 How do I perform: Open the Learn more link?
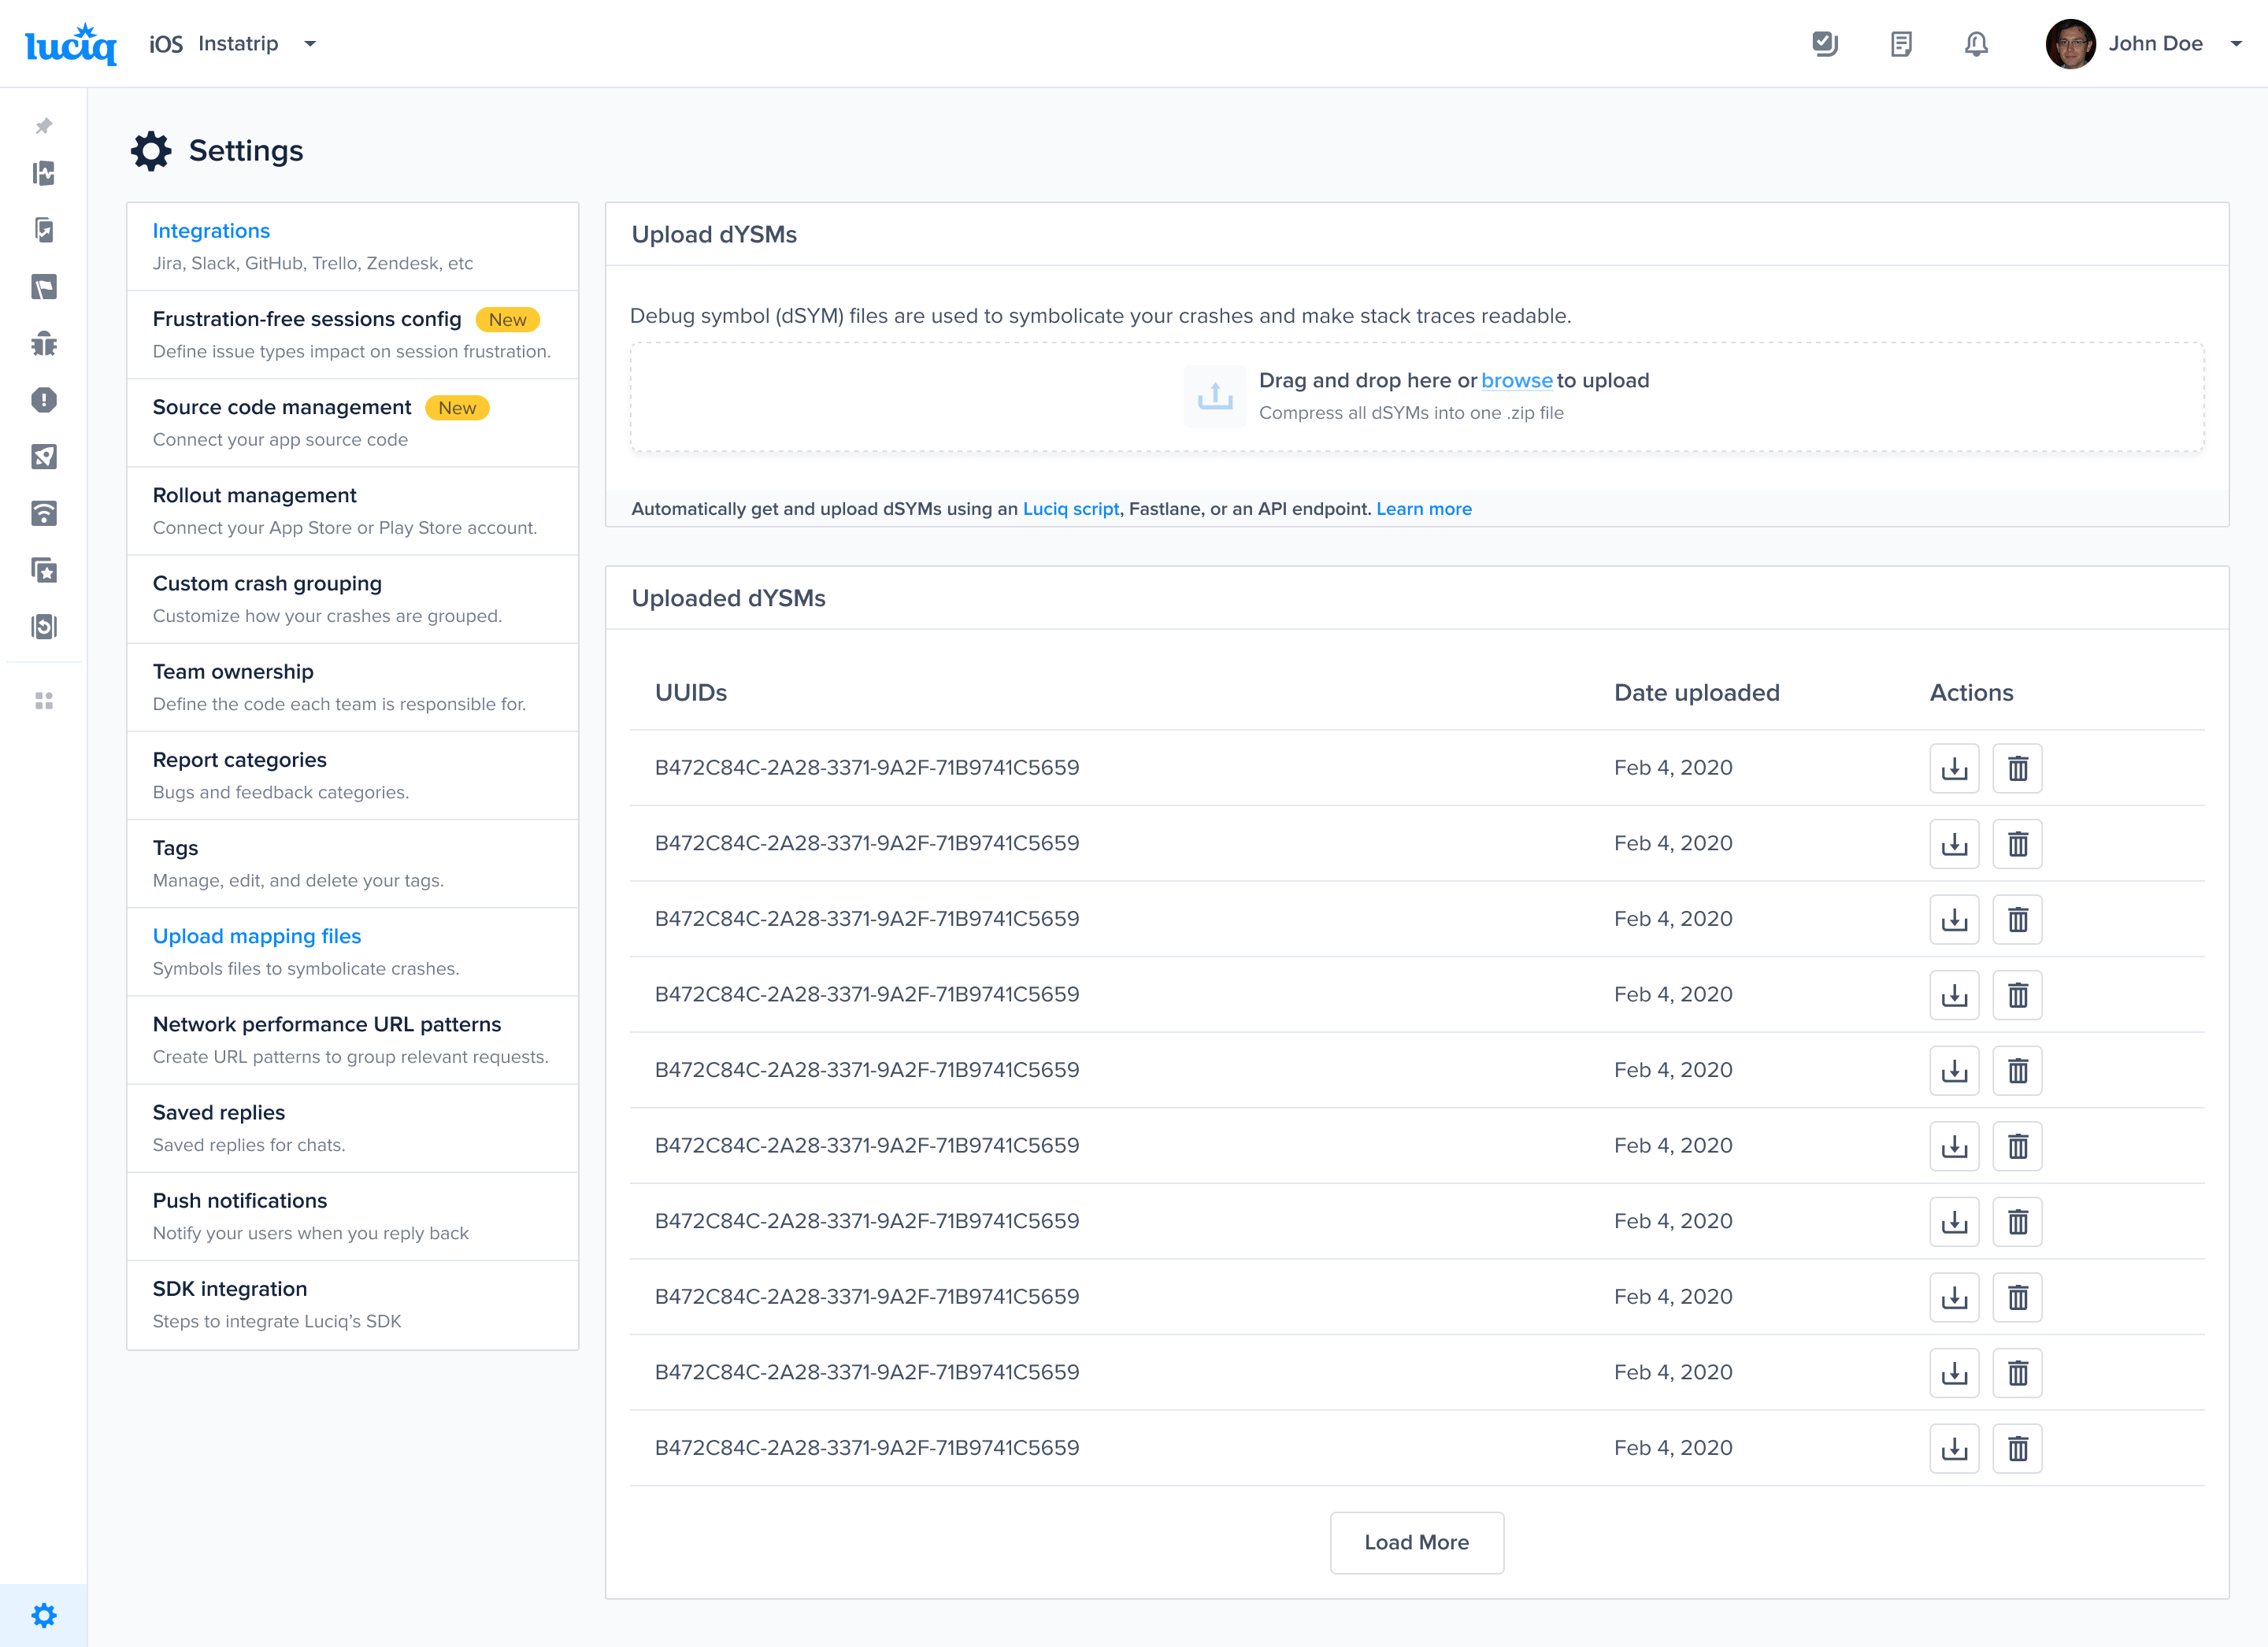pos(1424,509)
